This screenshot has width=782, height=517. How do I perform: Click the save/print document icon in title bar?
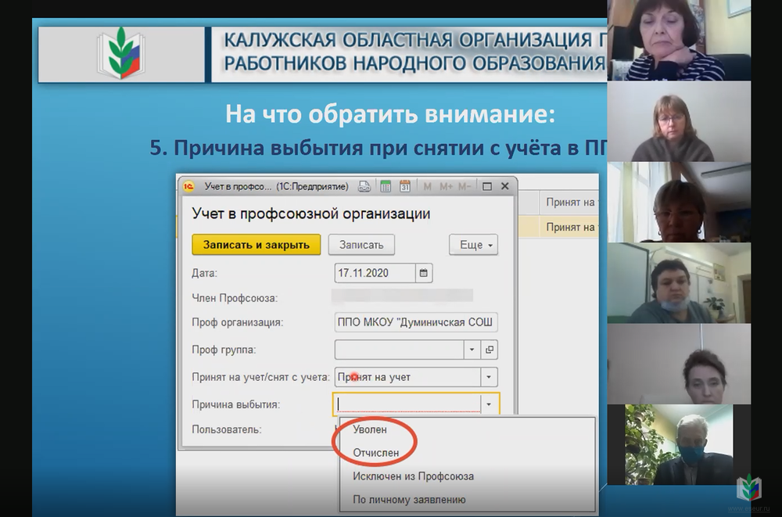(364, 187)
